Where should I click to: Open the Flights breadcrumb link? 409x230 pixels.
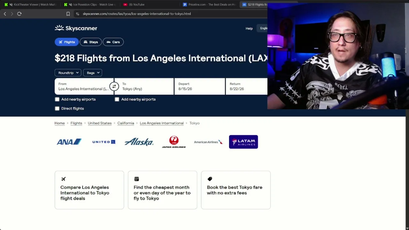76,123
